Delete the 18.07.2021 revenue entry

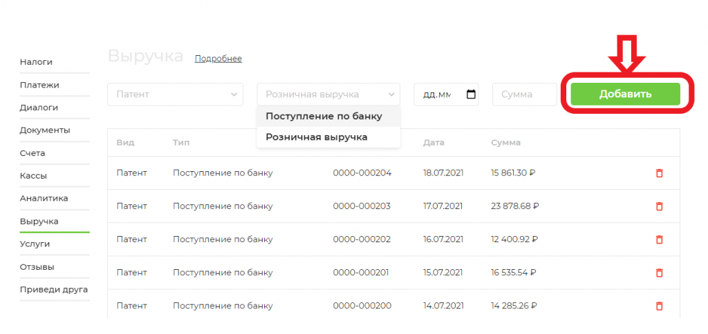659,173
